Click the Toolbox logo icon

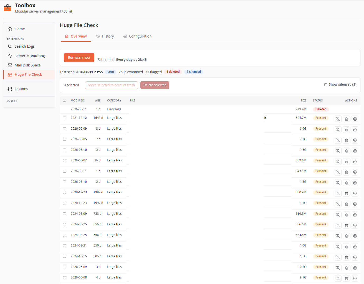click(x=8, y=8)
